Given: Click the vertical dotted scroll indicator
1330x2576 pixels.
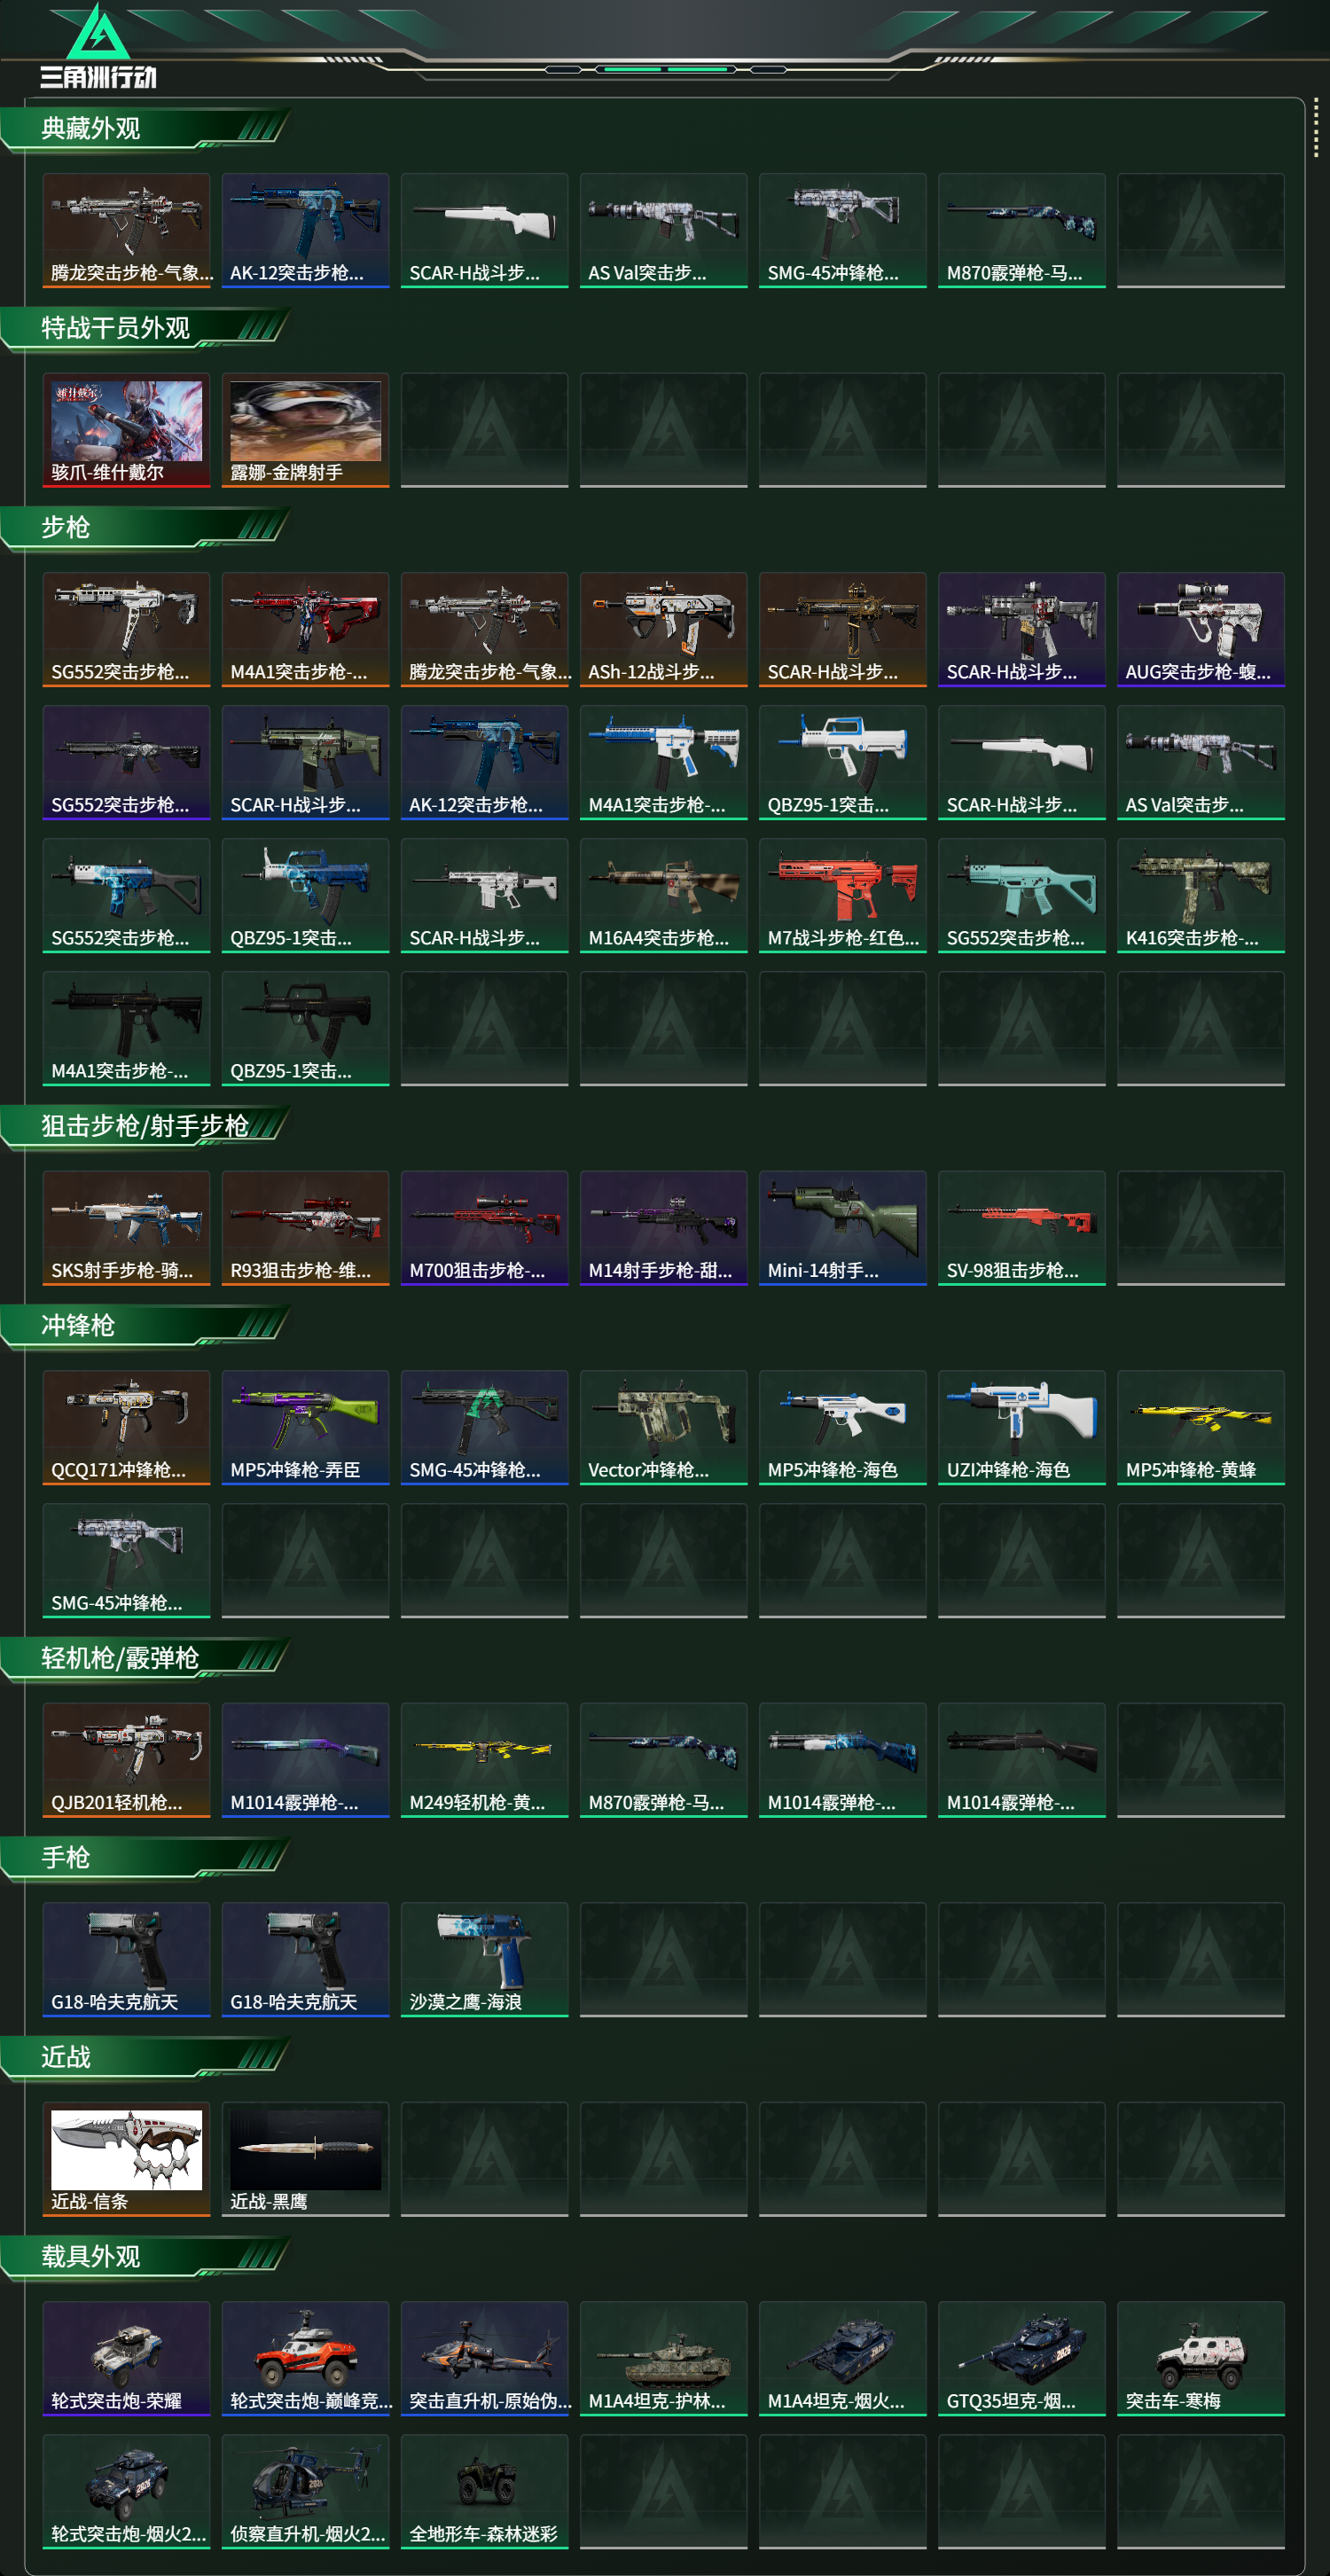Looking at the screenshot, I should point(1315,127).
